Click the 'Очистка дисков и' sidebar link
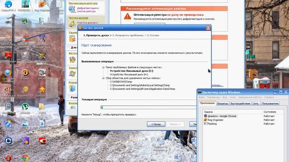 pyautogui.click(x=87, y=23)
